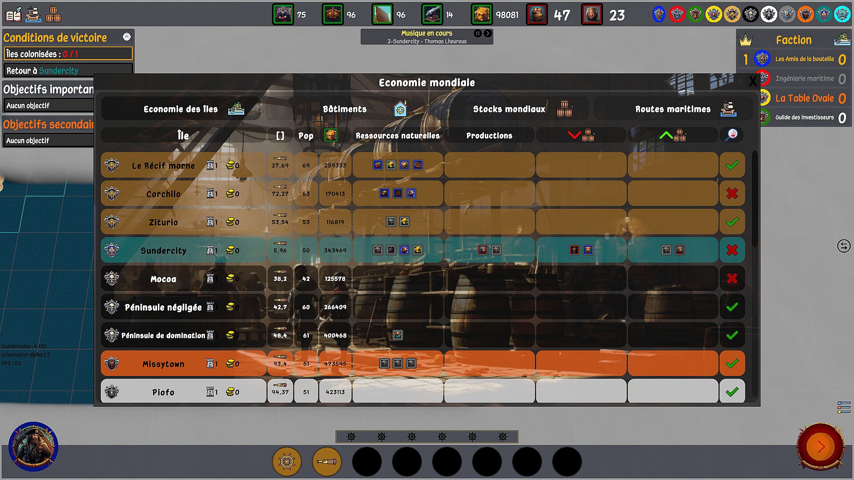Viewport: 854px width, 480px height.
Task: Click the ship fleet icon in top bar
Action: click(x=33, y=15)
